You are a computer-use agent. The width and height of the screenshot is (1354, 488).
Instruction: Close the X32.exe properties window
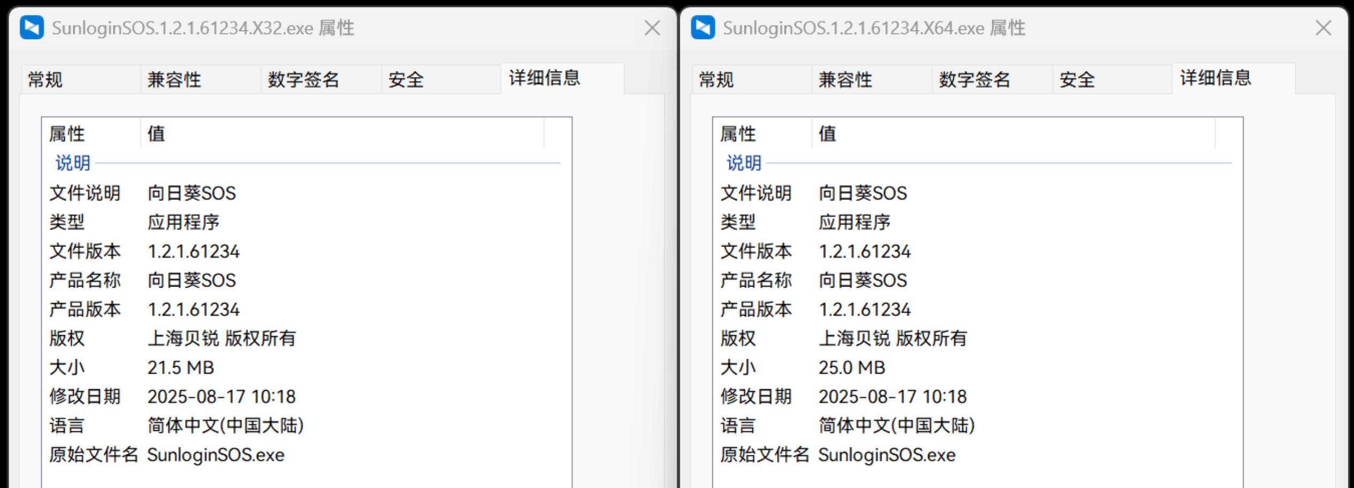coord(652,28)
